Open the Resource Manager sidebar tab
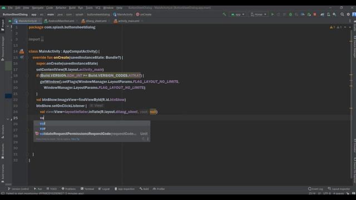 pos(3,48)
